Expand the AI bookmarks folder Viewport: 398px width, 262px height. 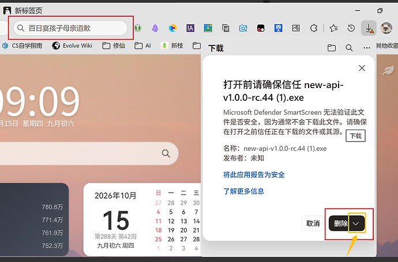(142, 45)
